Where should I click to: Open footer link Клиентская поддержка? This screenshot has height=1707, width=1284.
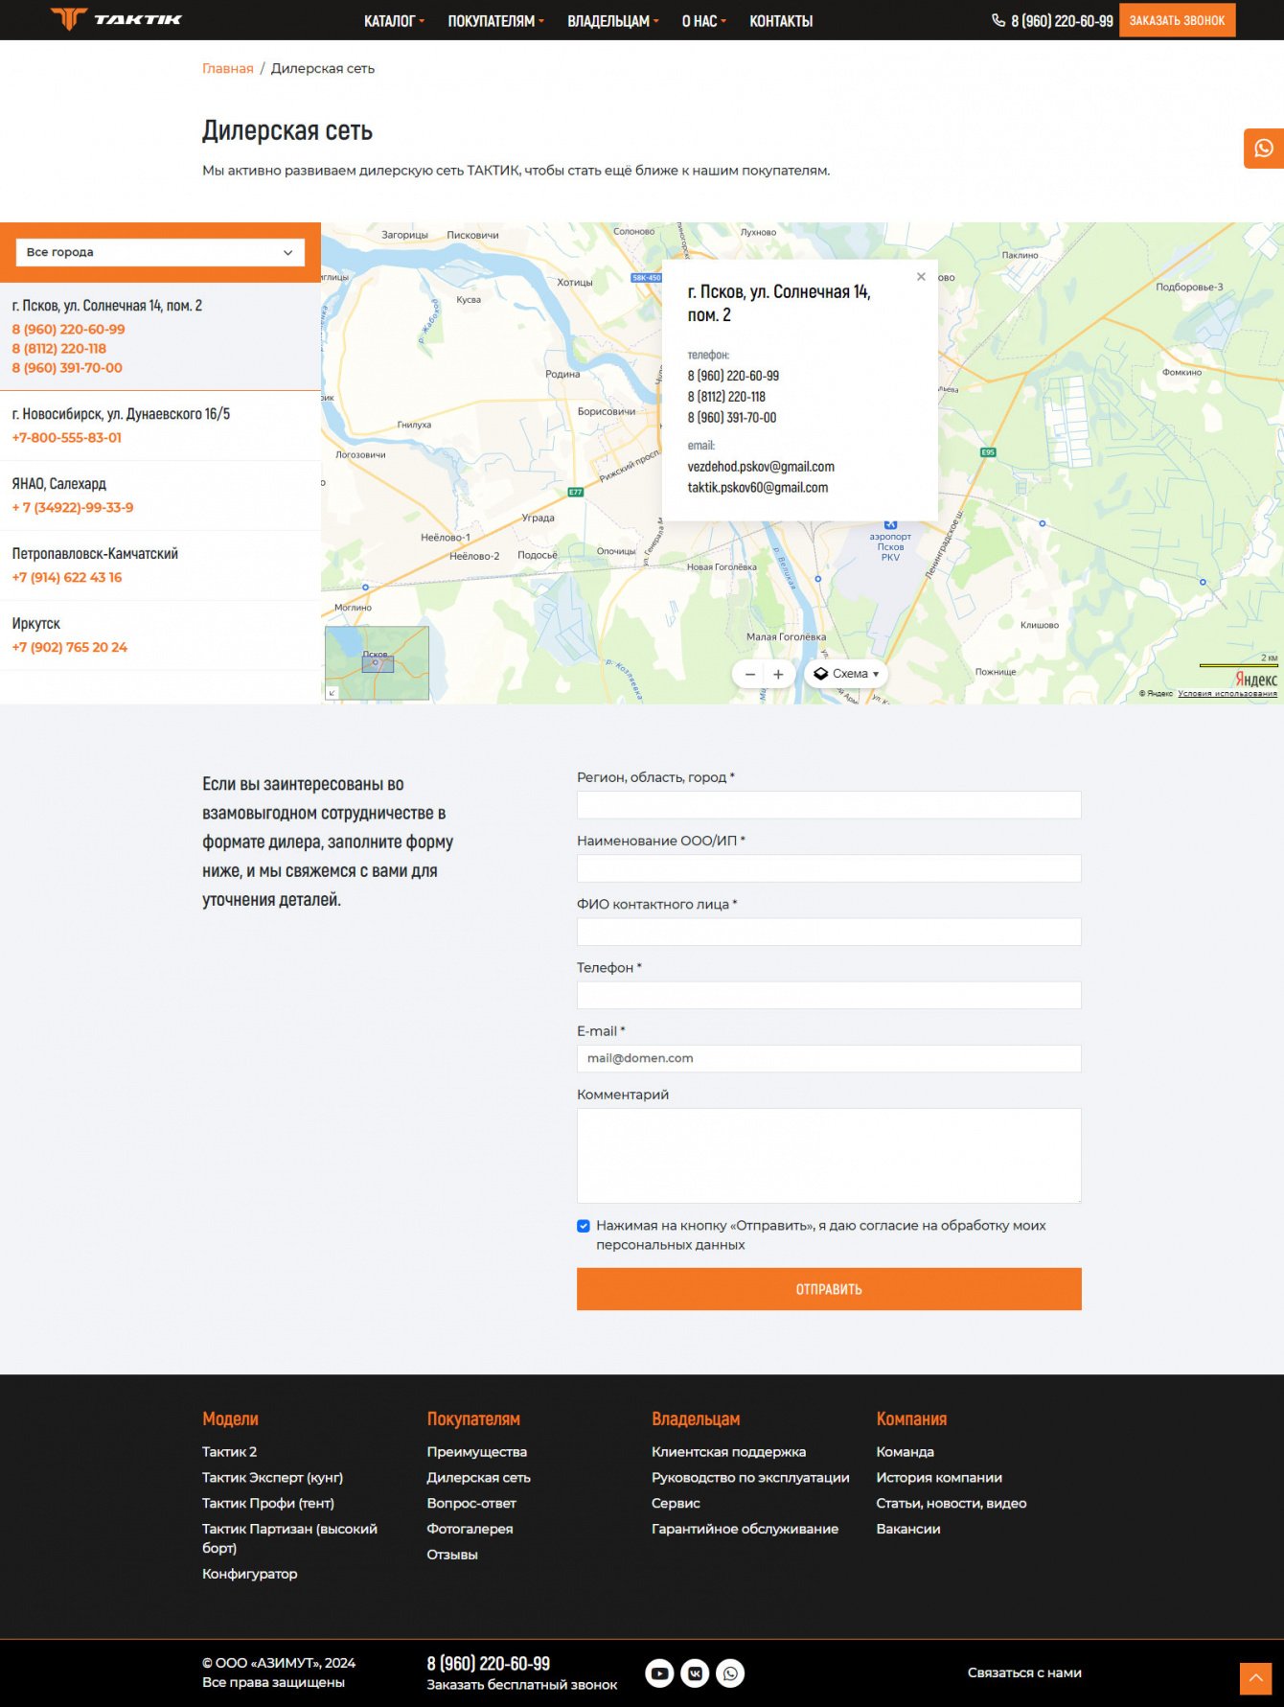(x=728, y=1452)
